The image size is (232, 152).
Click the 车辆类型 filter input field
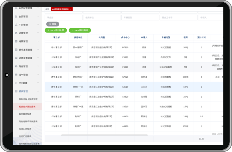pos(140,18)
